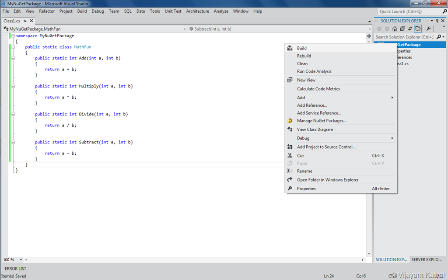448x280 pixels.
Task: Open the document tabs overflow dropdown arrow
Action: click(x=369, y=21)
